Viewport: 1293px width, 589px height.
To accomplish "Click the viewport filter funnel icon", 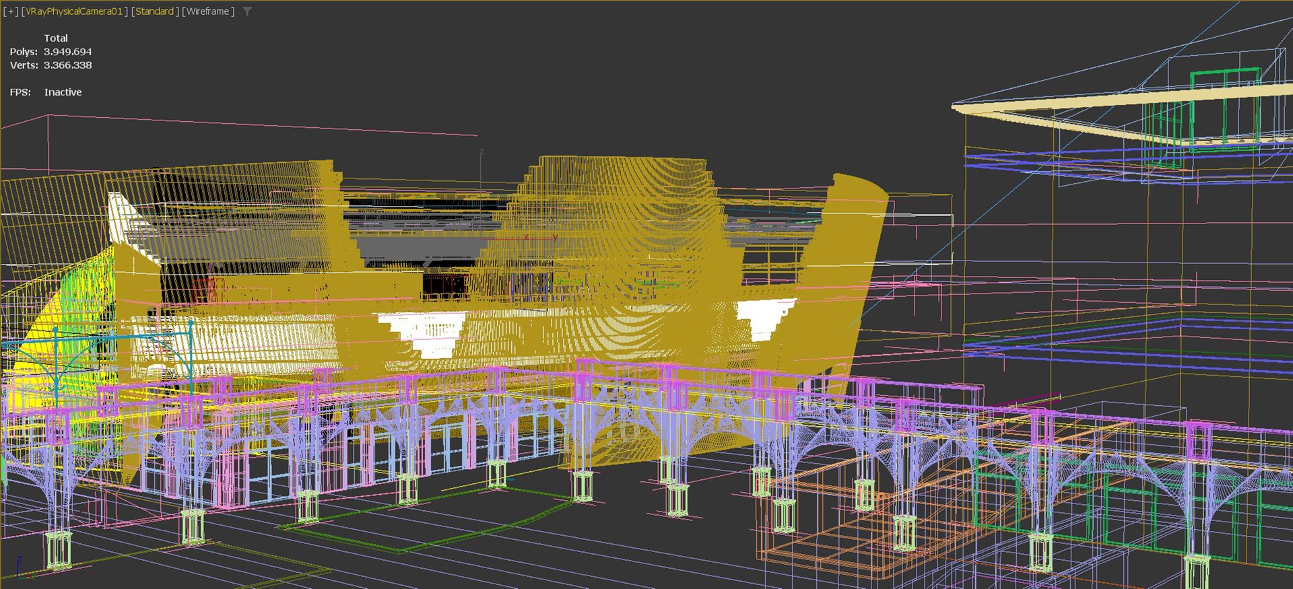I will (247, 11).
